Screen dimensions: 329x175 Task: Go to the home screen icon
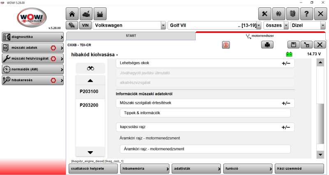[72, 14]
